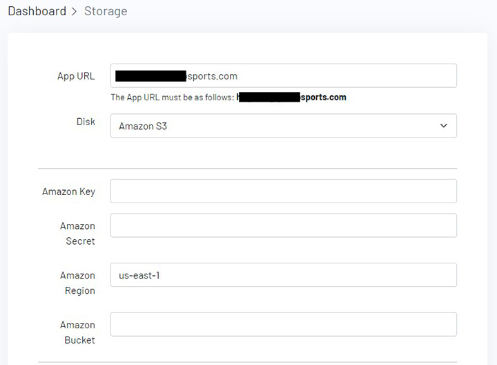Click the divider line below Amazon Bucket
The image size is (497, 365).
(247, 362)
